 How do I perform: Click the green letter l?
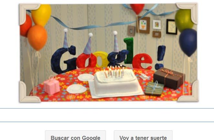pos(129,51)
